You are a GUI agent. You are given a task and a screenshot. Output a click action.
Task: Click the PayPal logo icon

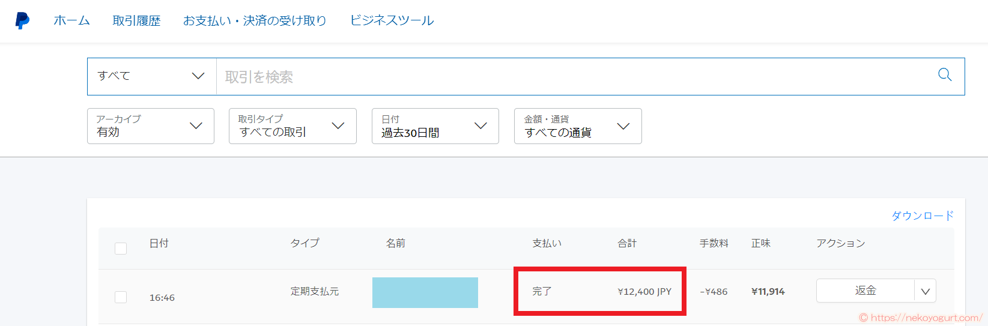pyautogui.click(x=22, y=20)
